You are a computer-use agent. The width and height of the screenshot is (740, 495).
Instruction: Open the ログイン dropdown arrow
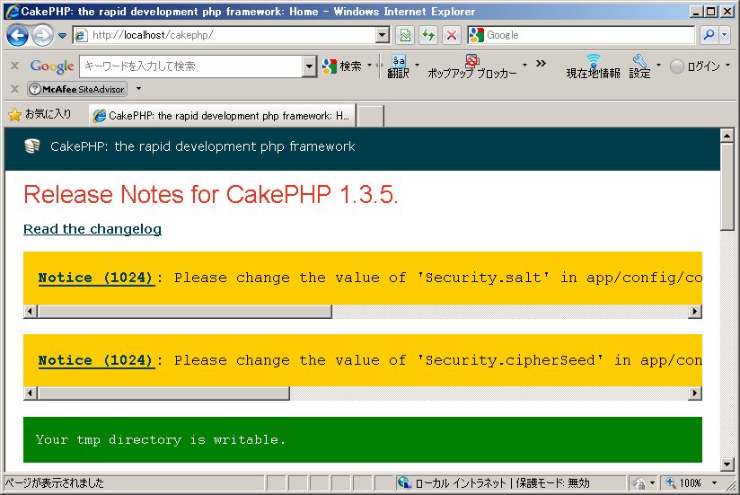tap(727, 65)
